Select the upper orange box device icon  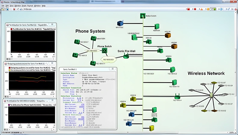[x=168, y=35]
